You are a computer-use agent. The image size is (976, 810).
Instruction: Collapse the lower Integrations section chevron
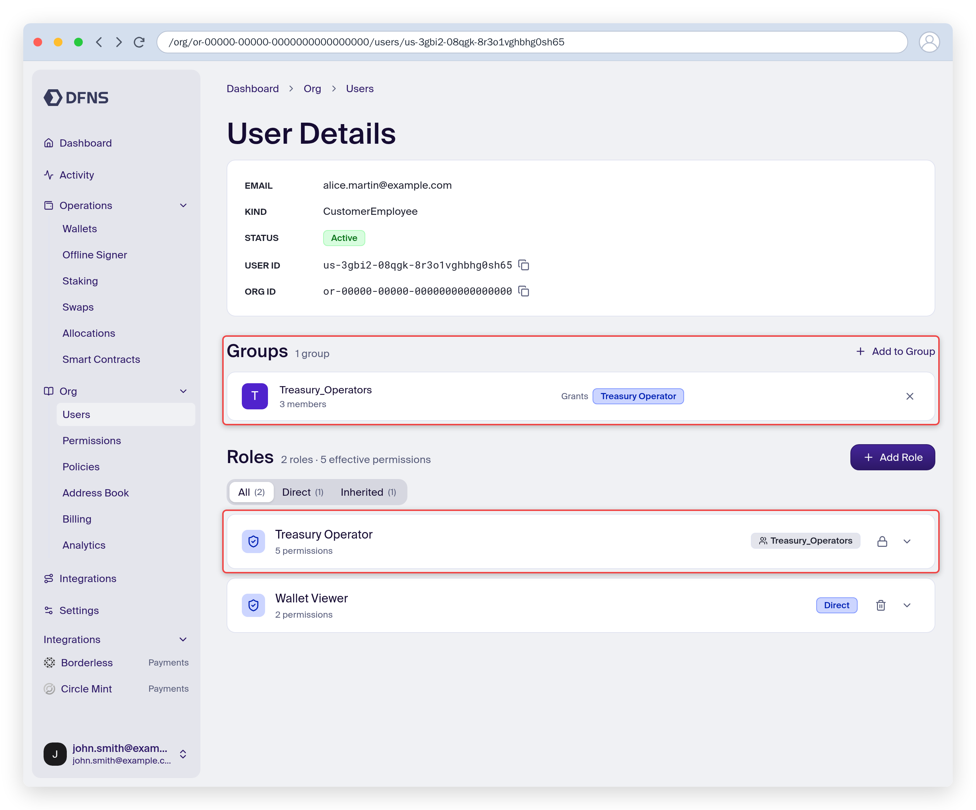pos(183,640)
